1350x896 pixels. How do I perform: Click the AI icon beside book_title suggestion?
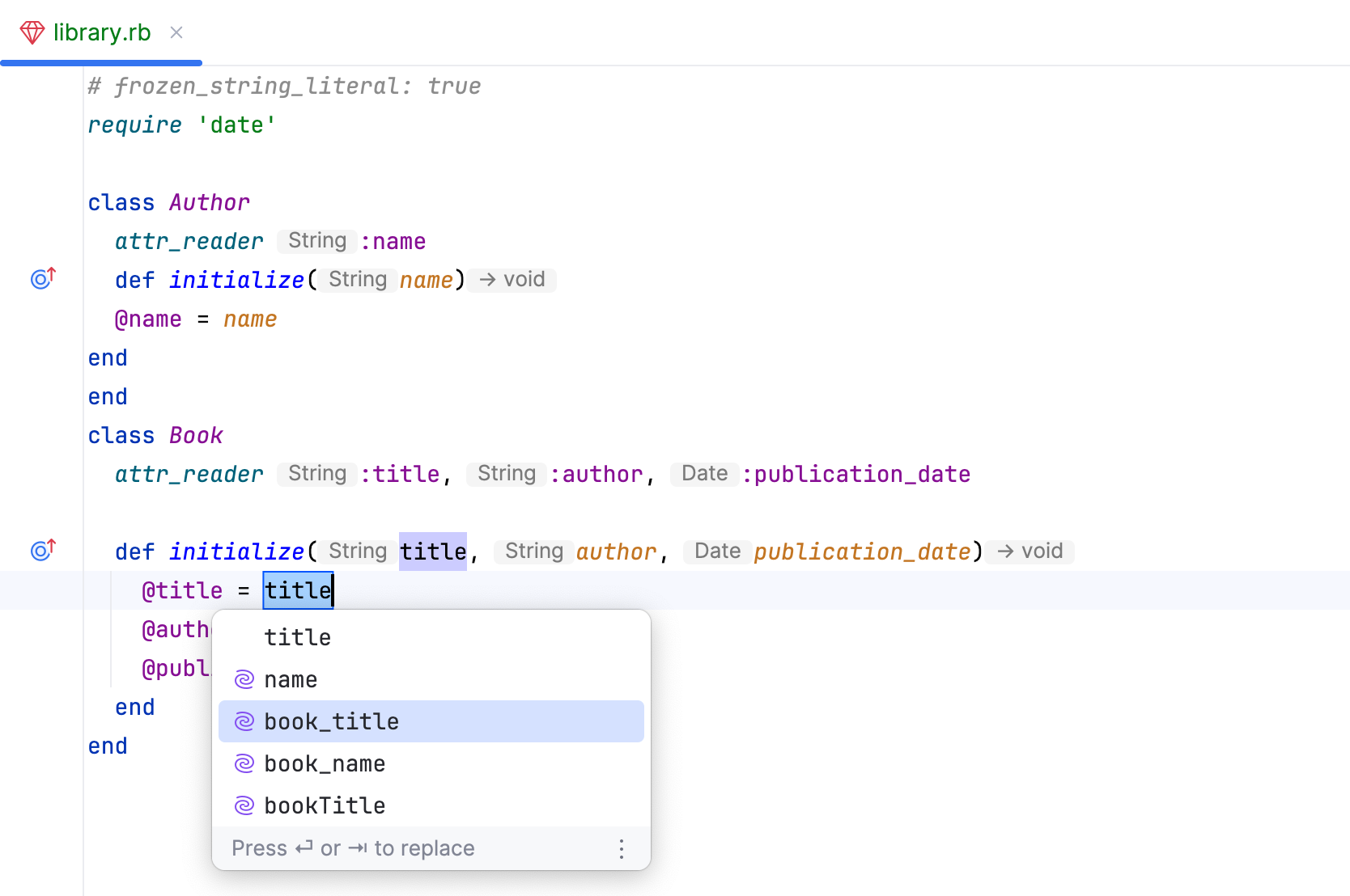click(244, 721)
